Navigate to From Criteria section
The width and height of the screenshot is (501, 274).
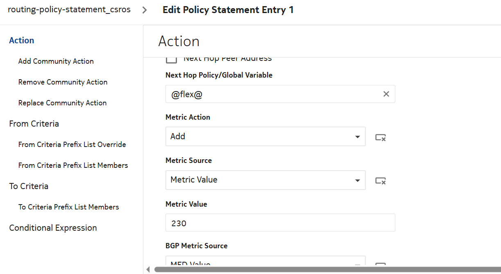pyautogui.click(x=34, y=124)
